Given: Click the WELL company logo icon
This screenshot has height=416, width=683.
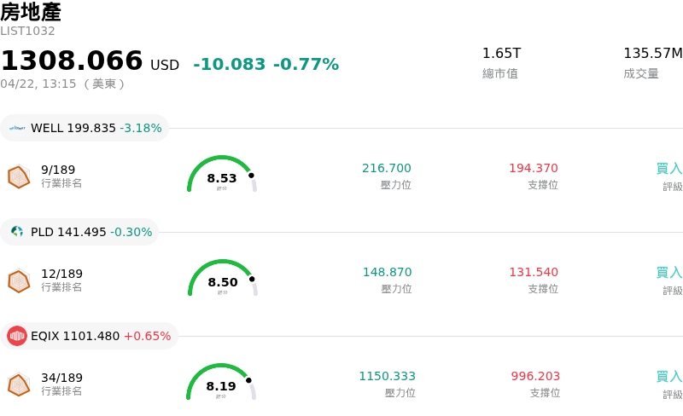Looking at the screenshot, I should coord(18,129).
